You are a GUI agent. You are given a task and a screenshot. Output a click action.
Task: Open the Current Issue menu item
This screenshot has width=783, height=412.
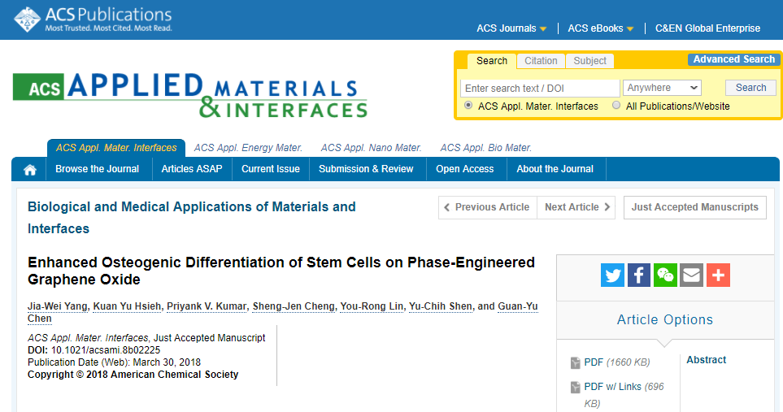tap(271, 169)
